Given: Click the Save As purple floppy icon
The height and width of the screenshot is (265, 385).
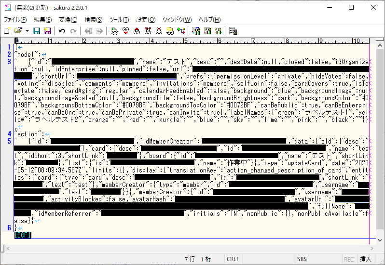Looking at the screenshot, I should pyautogui.click(x=47, y=31).
